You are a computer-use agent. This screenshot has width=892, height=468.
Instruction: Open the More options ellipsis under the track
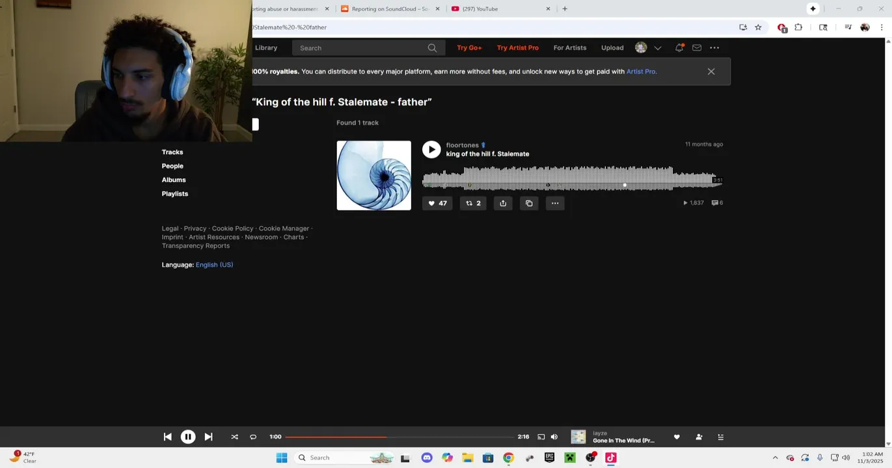coord(555,203)
